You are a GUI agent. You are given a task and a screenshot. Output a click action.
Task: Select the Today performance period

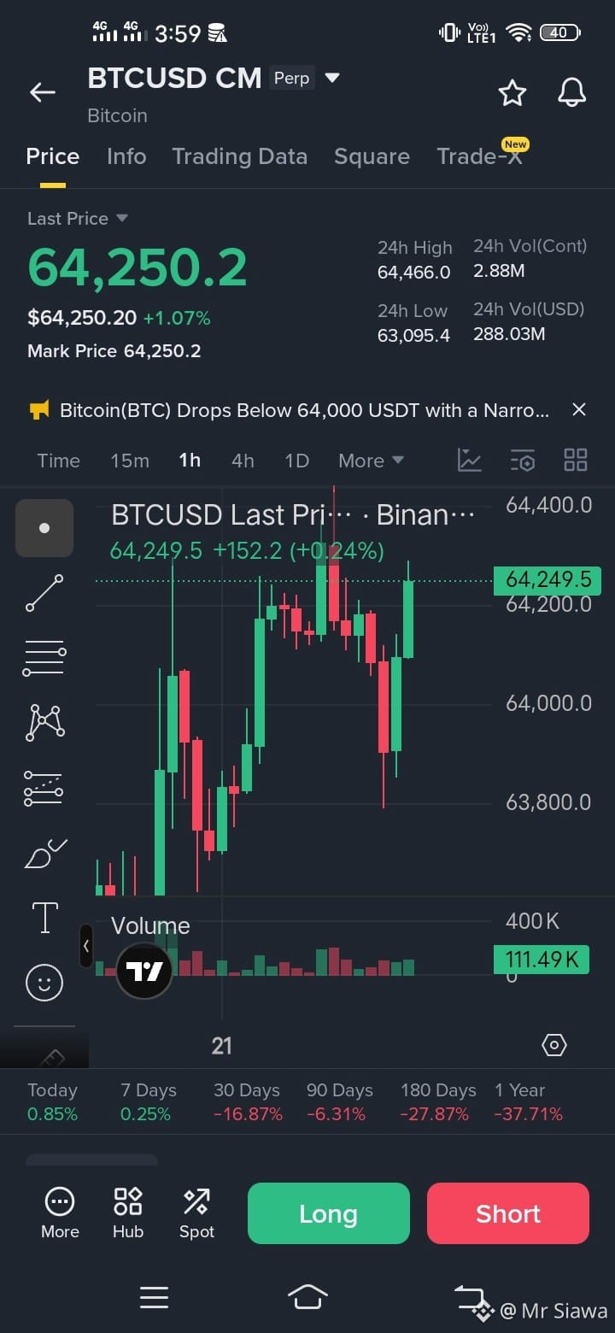tap(52, 1101)
